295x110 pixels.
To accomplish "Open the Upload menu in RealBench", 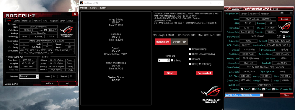I will (x=84, y=8).
